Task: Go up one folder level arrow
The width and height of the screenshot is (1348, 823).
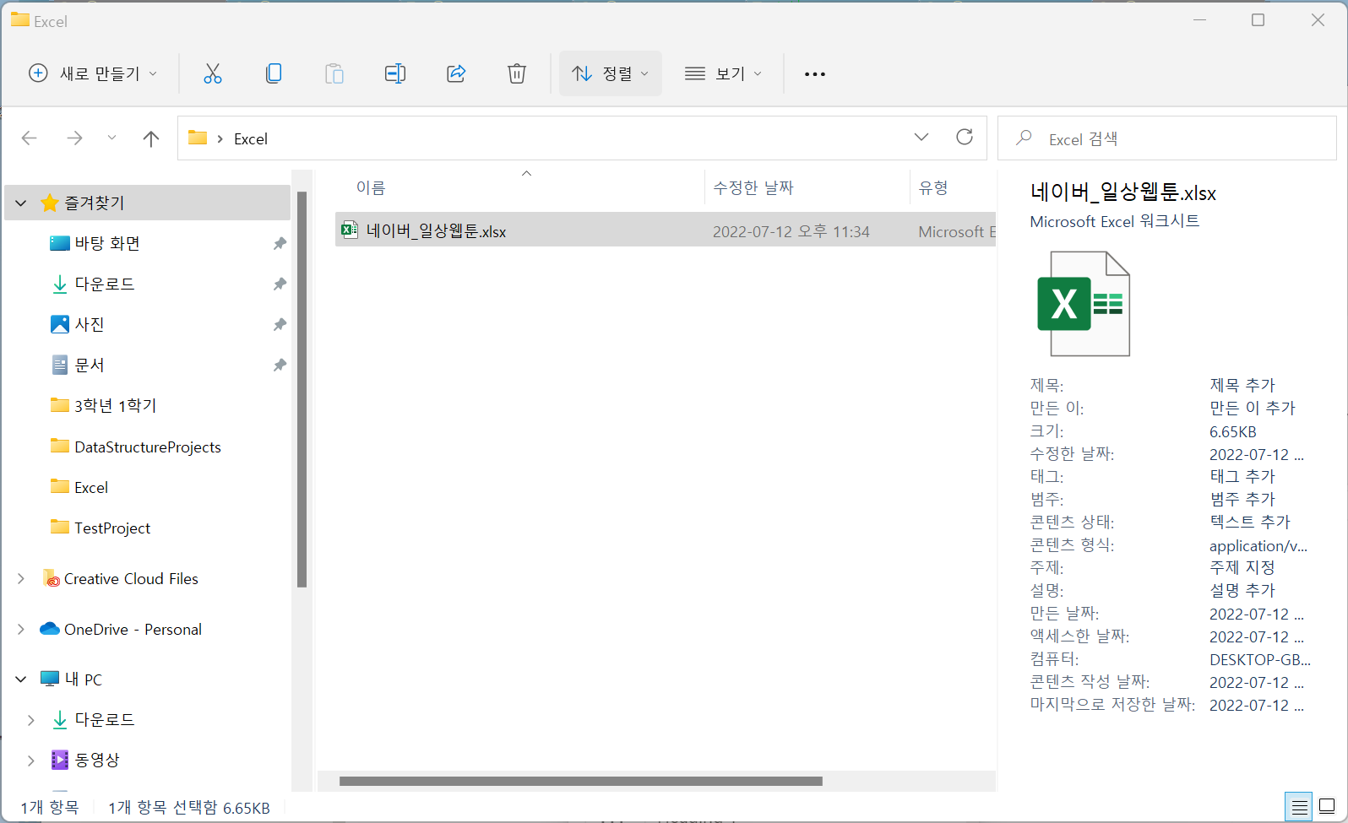Action: 151,138
